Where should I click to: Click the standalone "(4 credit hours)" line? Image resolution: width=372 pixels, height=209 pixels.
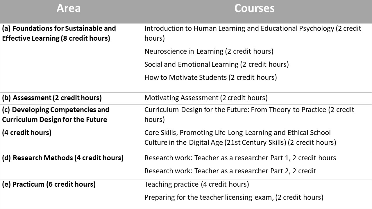pyautogui.click(x=27, y=133)
